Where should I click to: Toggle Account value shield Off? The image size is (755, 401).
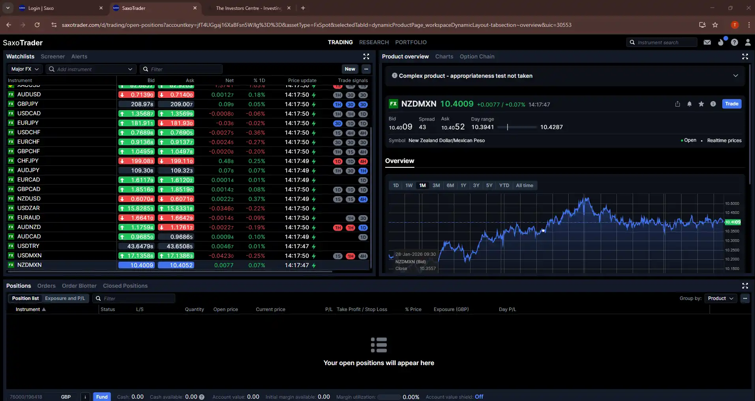479,397
